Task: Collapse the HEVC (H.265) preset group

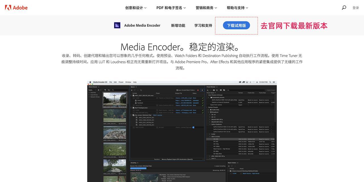Action: coord(210,136)
